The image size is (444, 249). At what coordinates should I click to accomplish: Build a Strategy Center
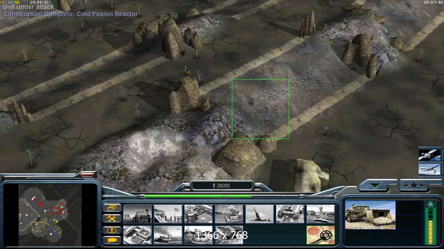pyautogui.click(x=137, y=235)
